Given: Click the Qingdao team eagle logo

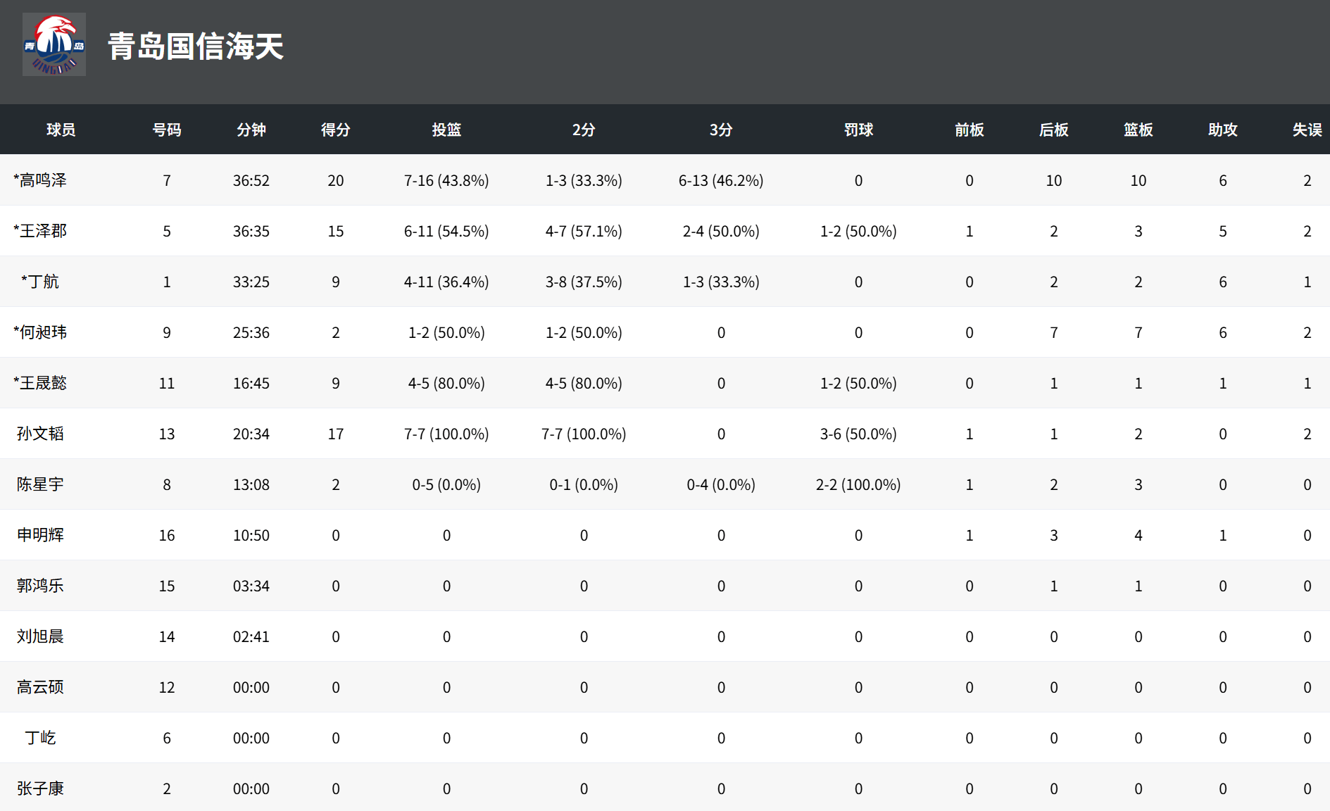Looking at the screenshot, I should [54, 45].
